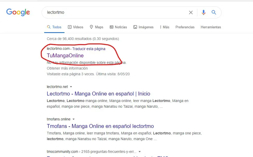Clear the search box with the X icon
This screenshot has height=157, width=253.
pyautogui.click(x=191, y=12)
